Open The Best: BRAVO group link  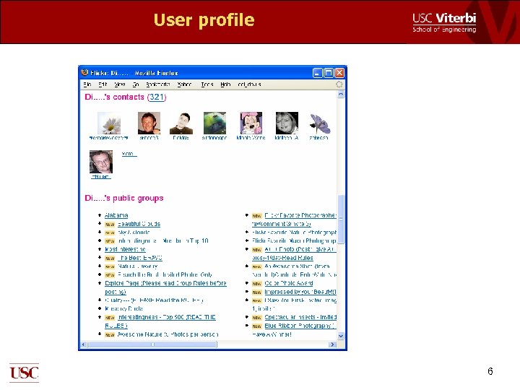point(140,258)
